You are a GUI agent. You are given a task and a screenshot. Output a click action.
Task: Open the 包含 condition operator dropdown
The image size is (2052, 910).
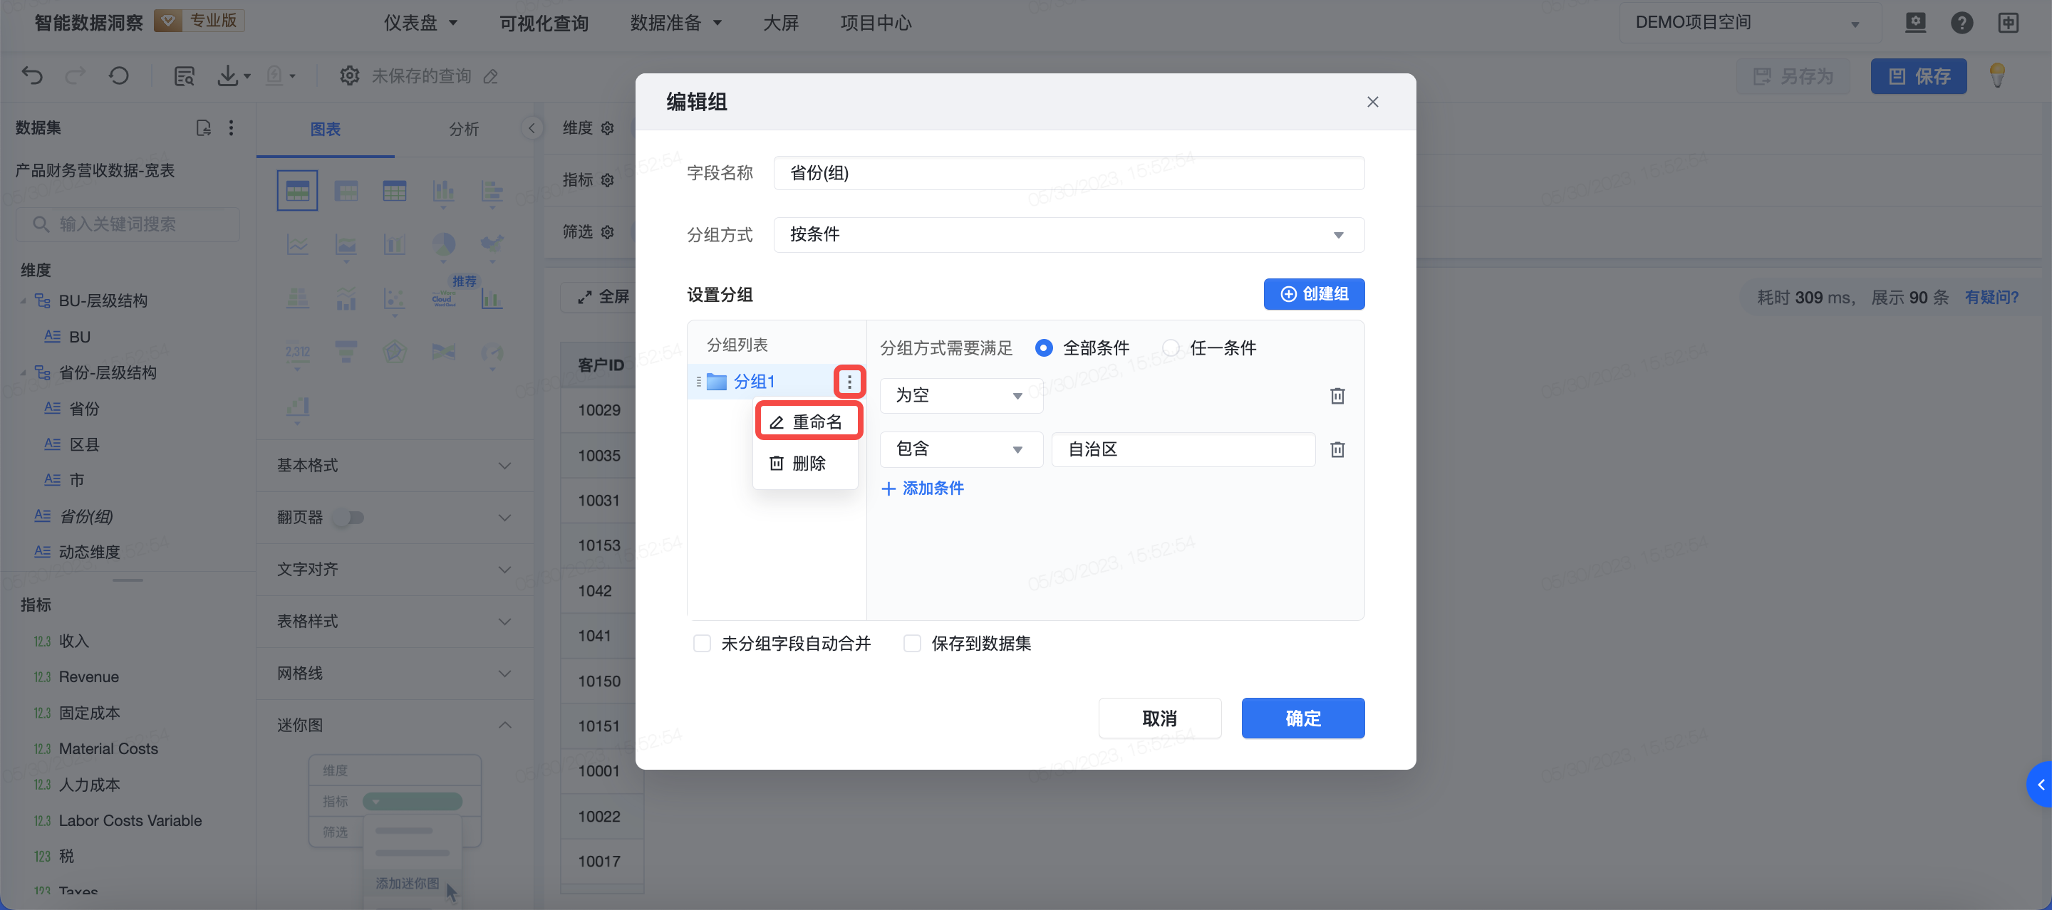point(960,450)
